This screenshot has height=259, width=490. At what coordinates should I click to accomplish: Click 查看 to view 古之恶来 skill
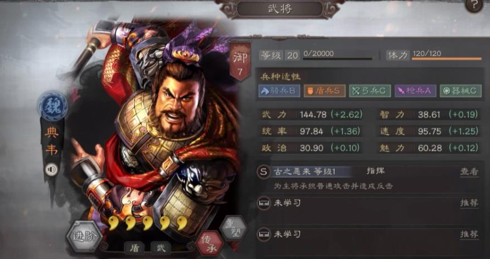coord(469,172)
